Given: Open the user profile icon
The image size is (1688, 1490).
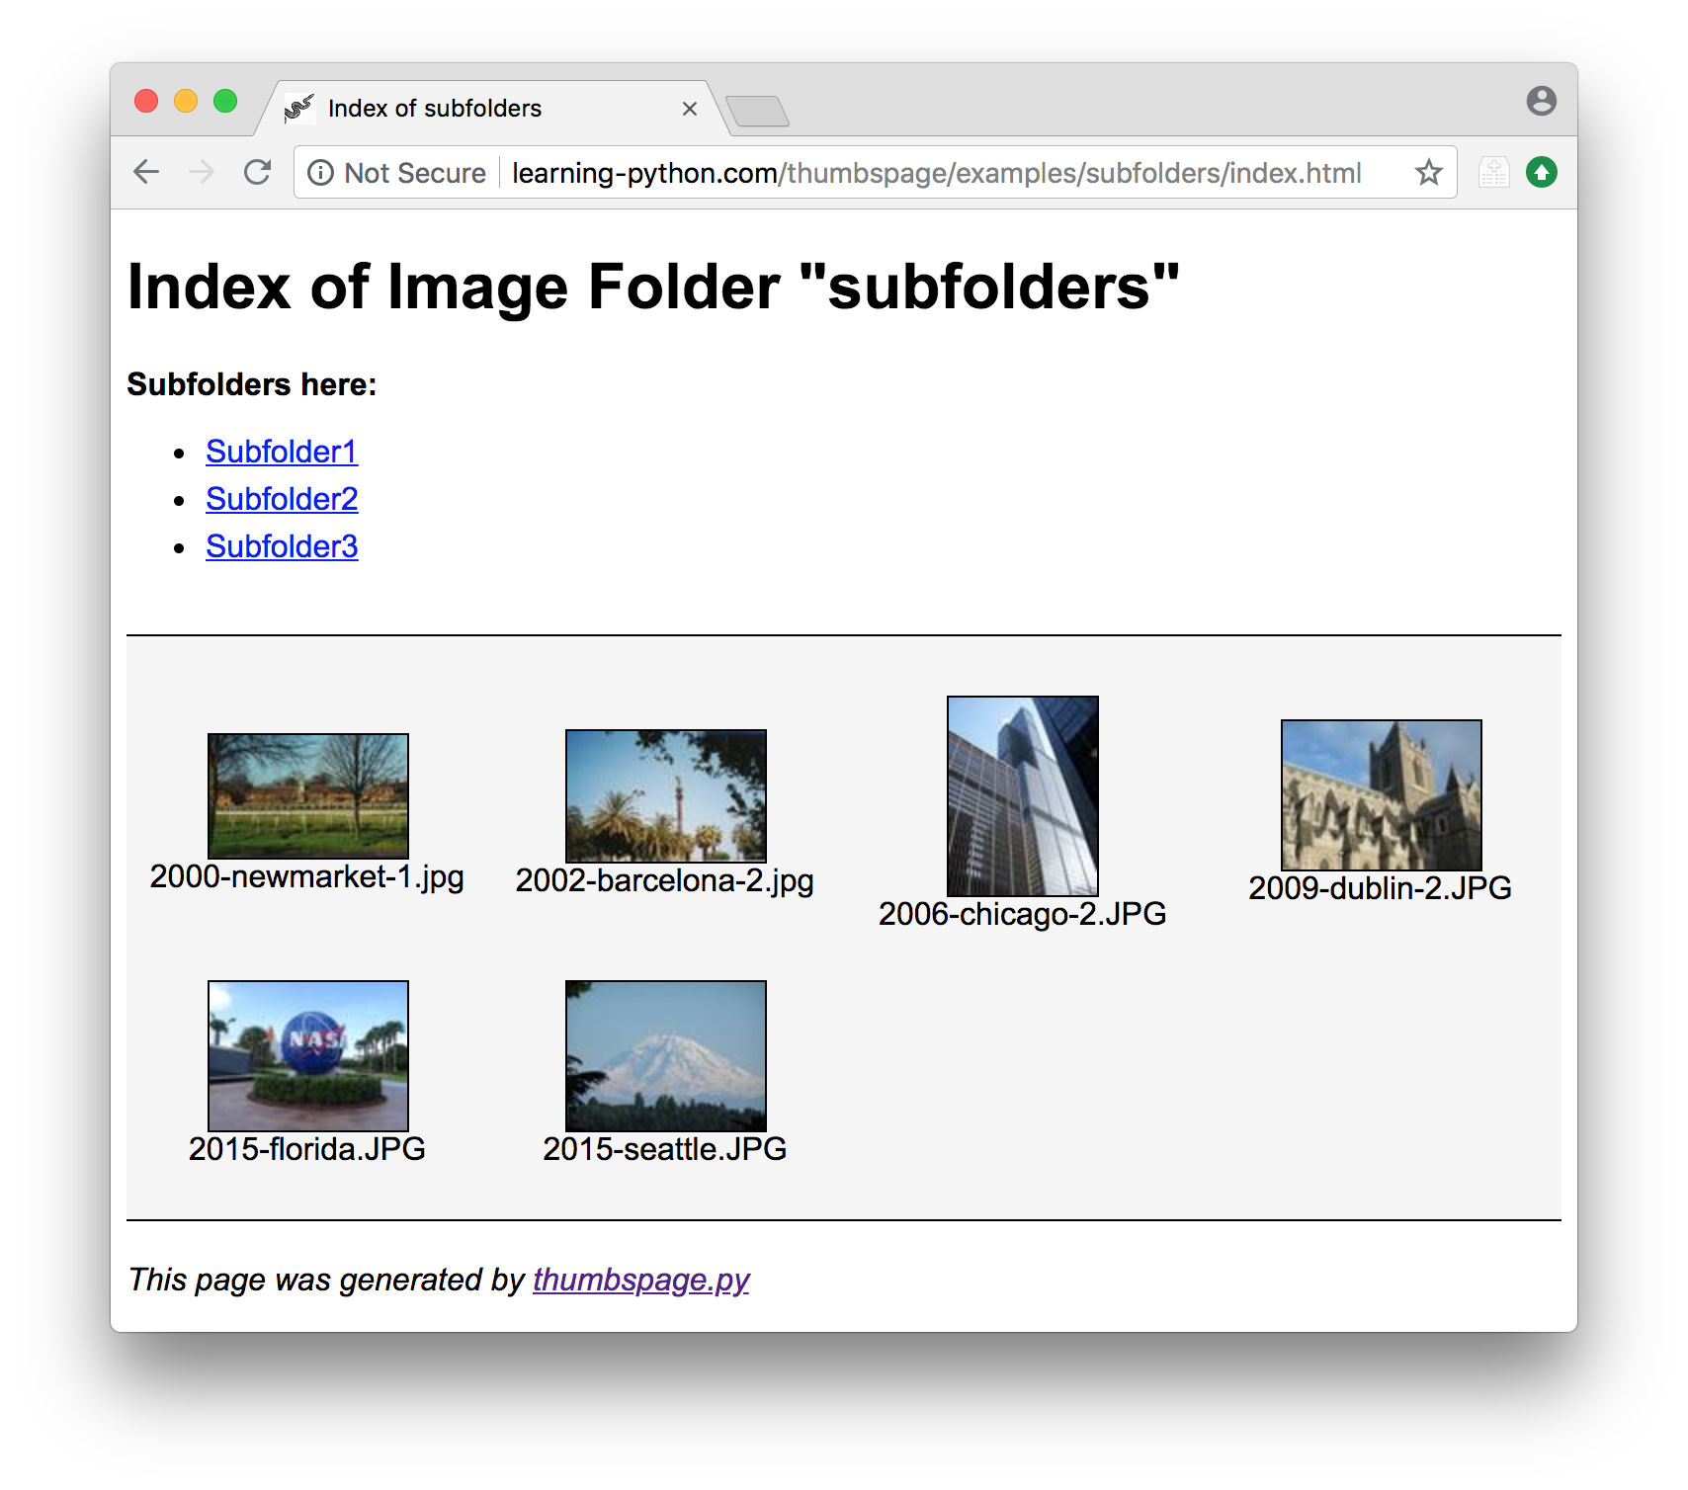Looking at the screenshot, I should click(x=1541, y=101).
